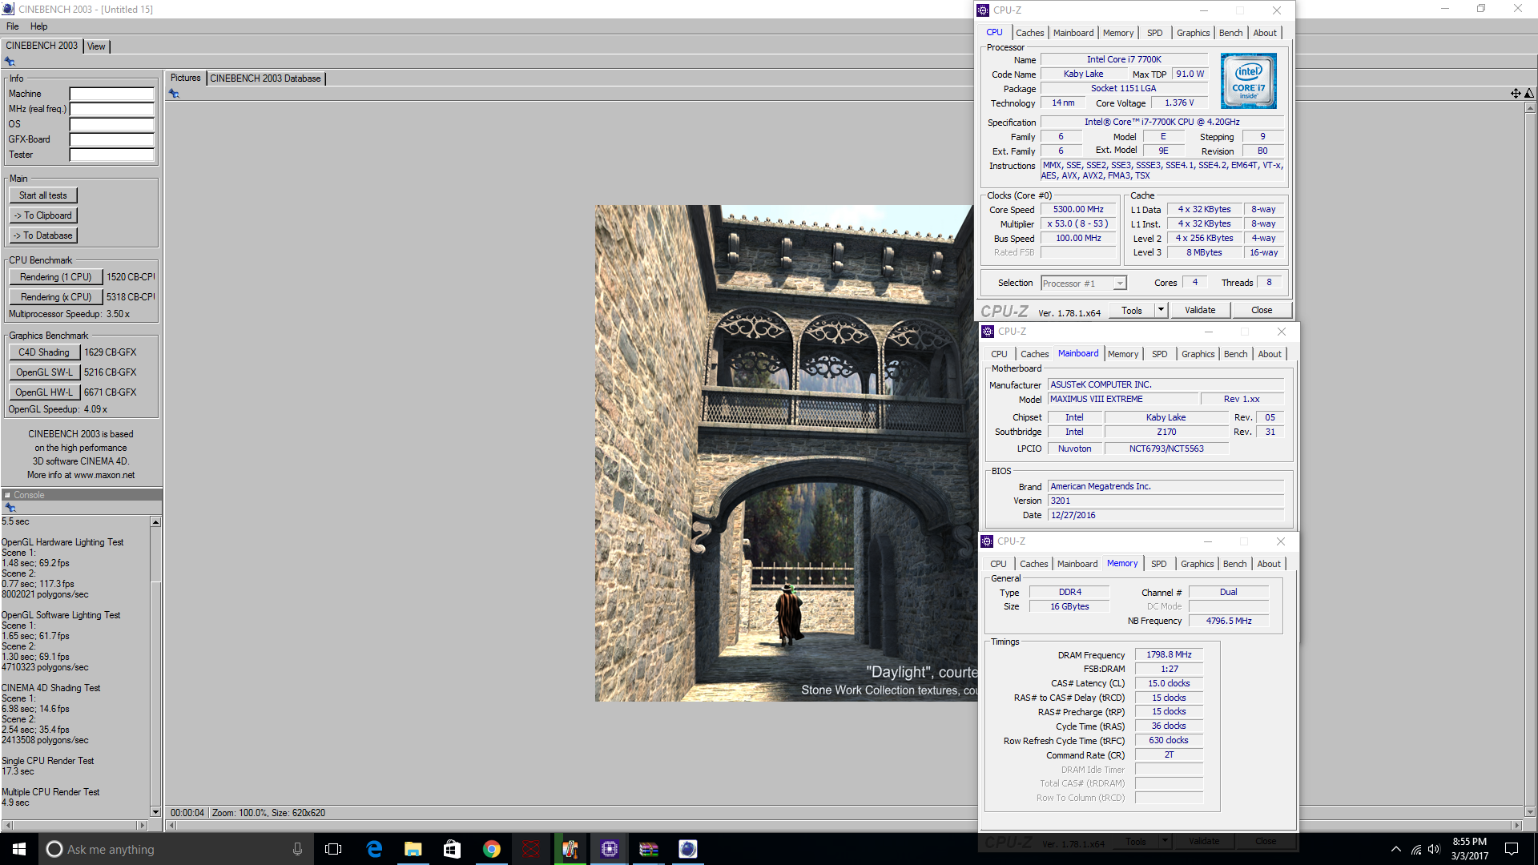Open WinRAR from the taskbar

649,849
